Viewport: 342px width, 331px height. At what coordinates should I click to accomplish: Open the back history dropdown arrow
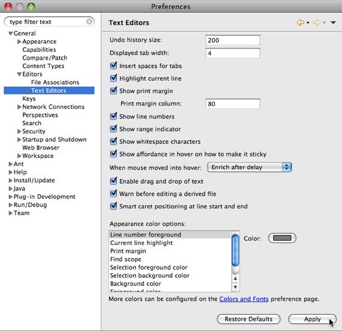(x=308, y=23)
